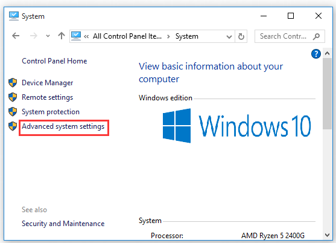This screenshot has height=243, width=336.
Task: Open the recent locations dropdown chevron
Action: tap(48, 36)
